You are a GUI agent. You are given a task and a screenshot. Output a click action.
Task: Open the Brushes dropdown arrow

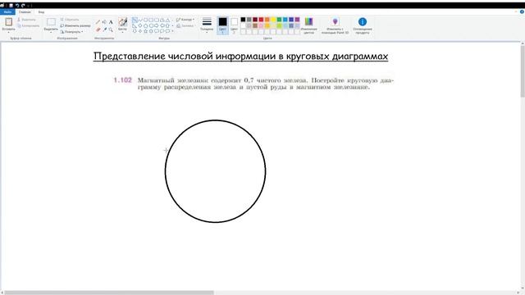tap(122, 33)
